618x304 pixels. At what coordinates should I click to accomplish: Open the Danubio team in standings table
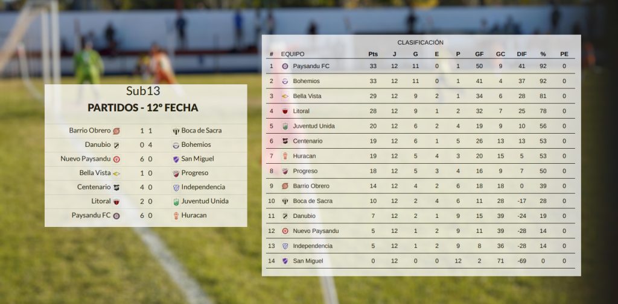pyautogui.click(x=304, y=216)
